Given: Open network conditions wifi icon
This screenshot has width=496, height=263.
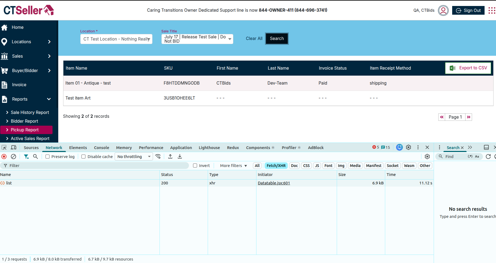Looking at the screenshot, I should pyautogui.click(x=158, y=156).
